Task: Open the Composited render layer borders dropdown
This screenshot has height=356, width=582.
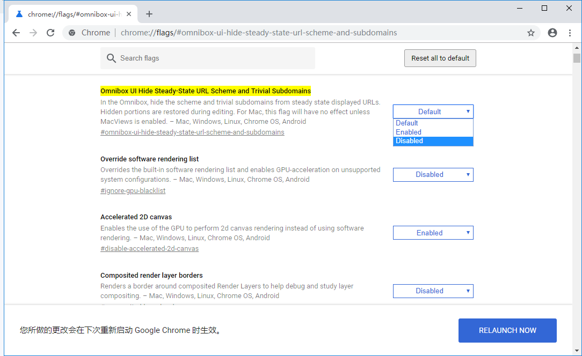Action: pyautogui.click(x=433, y=291)
